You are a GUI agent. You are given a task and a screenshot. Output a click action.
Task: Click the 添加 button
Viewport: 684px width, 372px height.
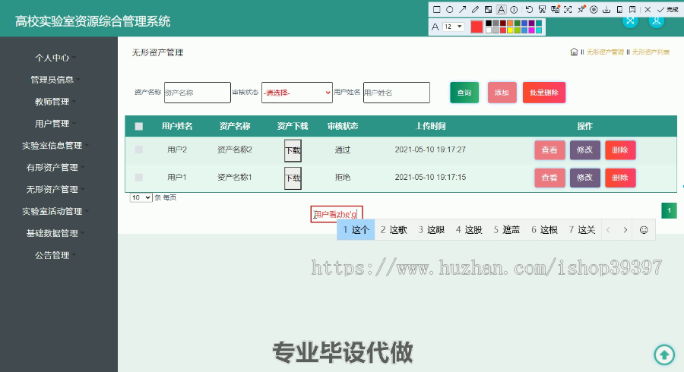tap(502, 93)
